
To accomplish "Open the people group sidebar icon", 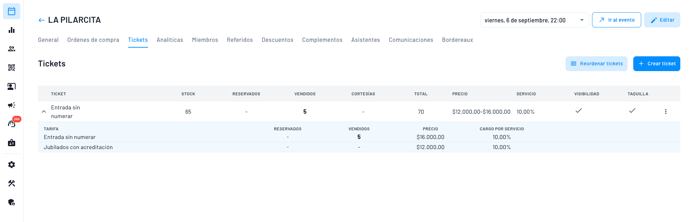I will [x=12, y=49].
